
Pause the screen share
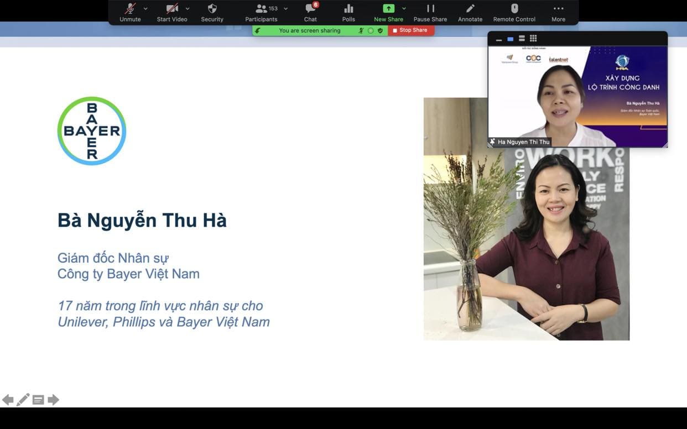(x=430, y=13)
